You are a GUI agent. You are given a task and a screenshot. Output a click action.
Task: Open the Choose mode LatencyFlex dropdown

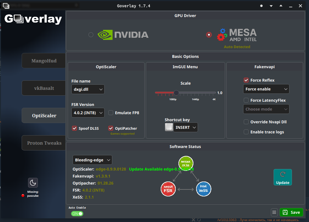tap(266, 109)
